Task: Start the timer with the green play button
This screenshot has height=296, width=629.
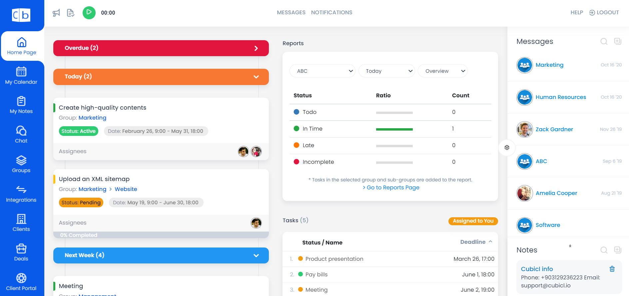Action: 89,13
